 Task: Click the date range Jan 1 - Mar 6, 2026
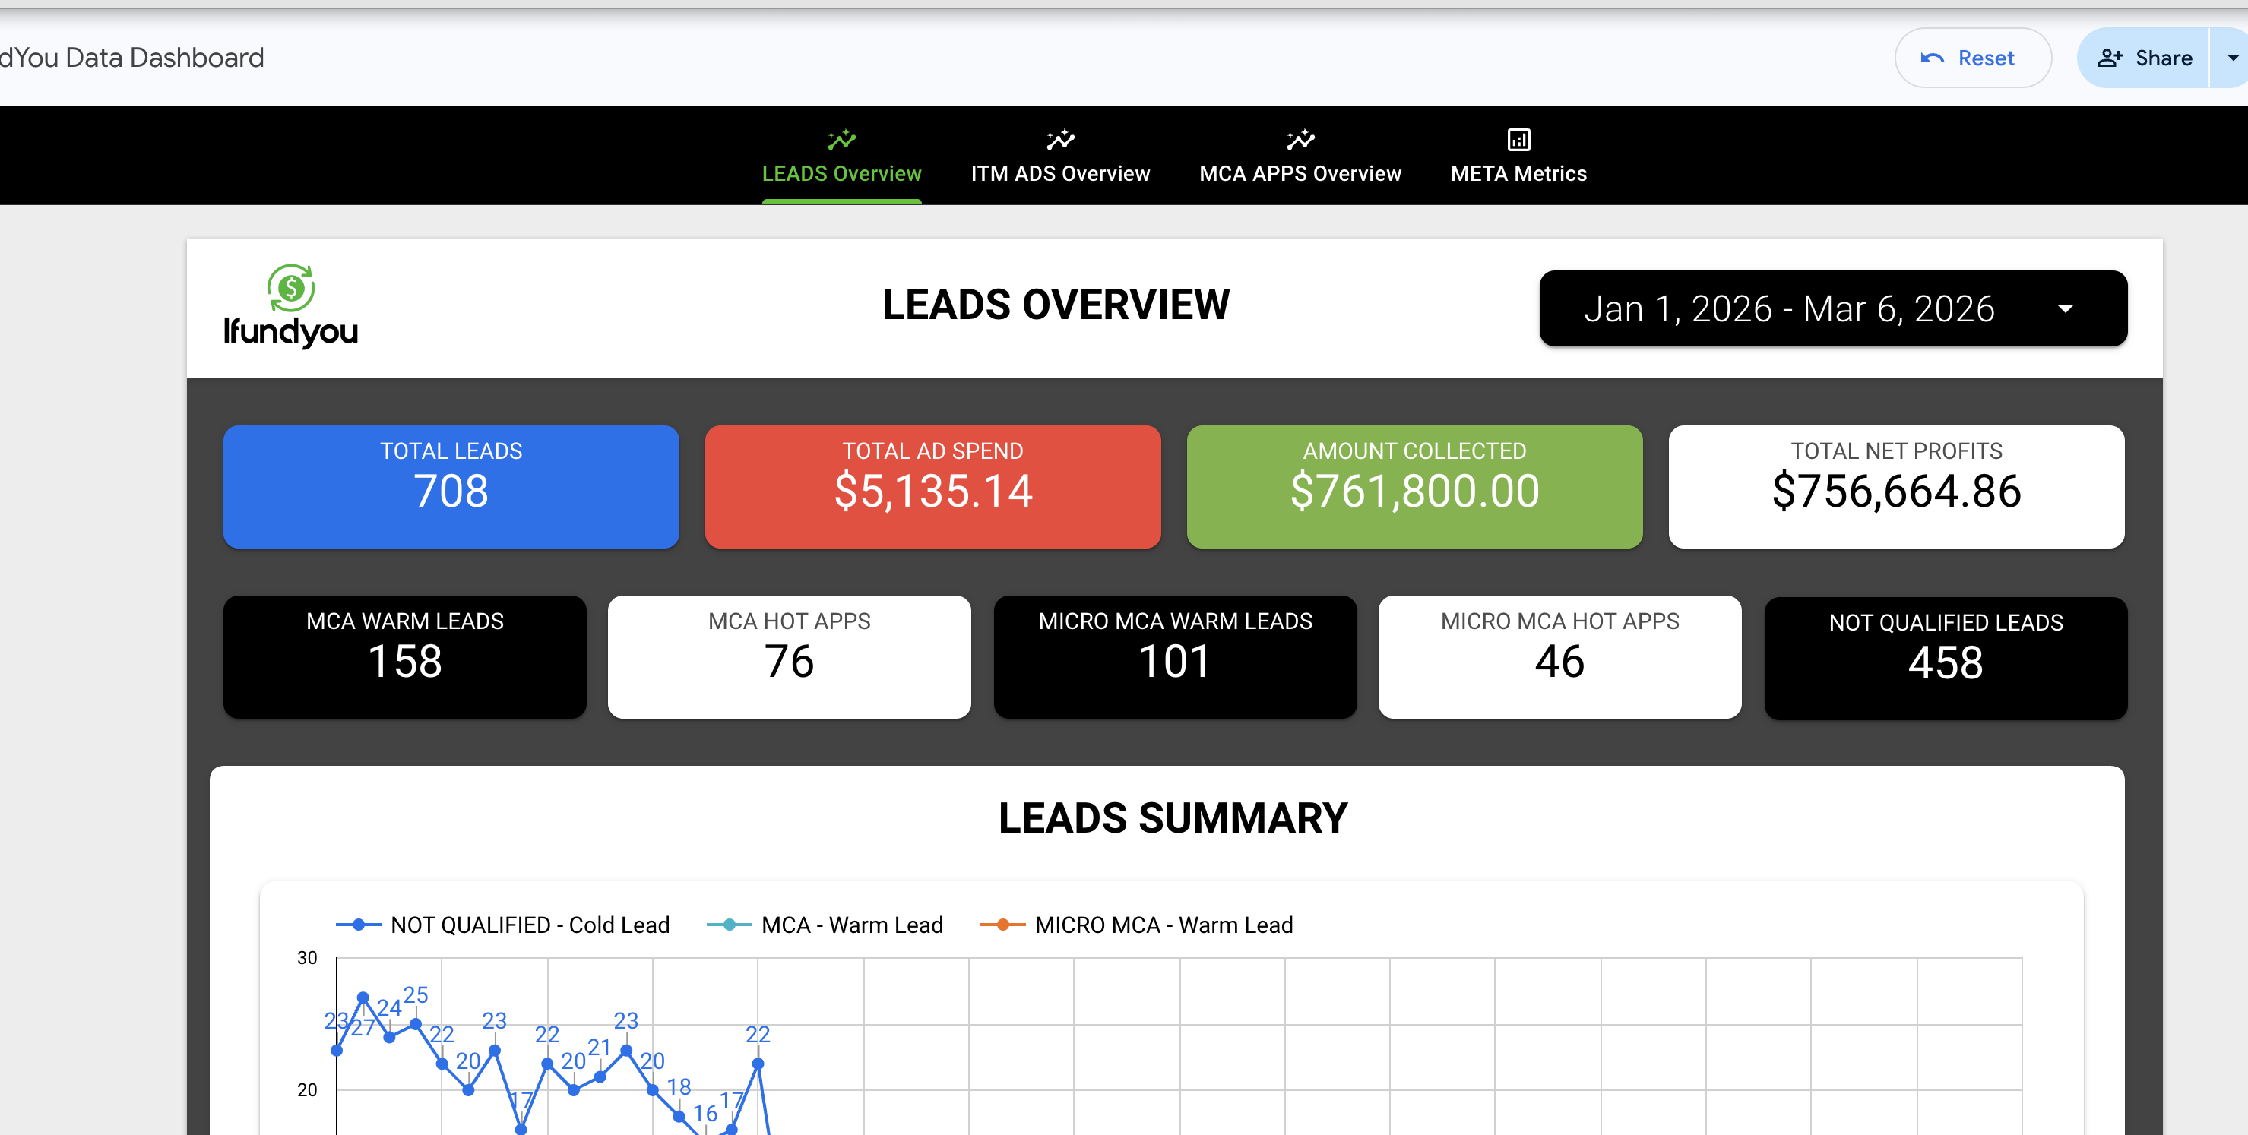(x=1832, y=309)
